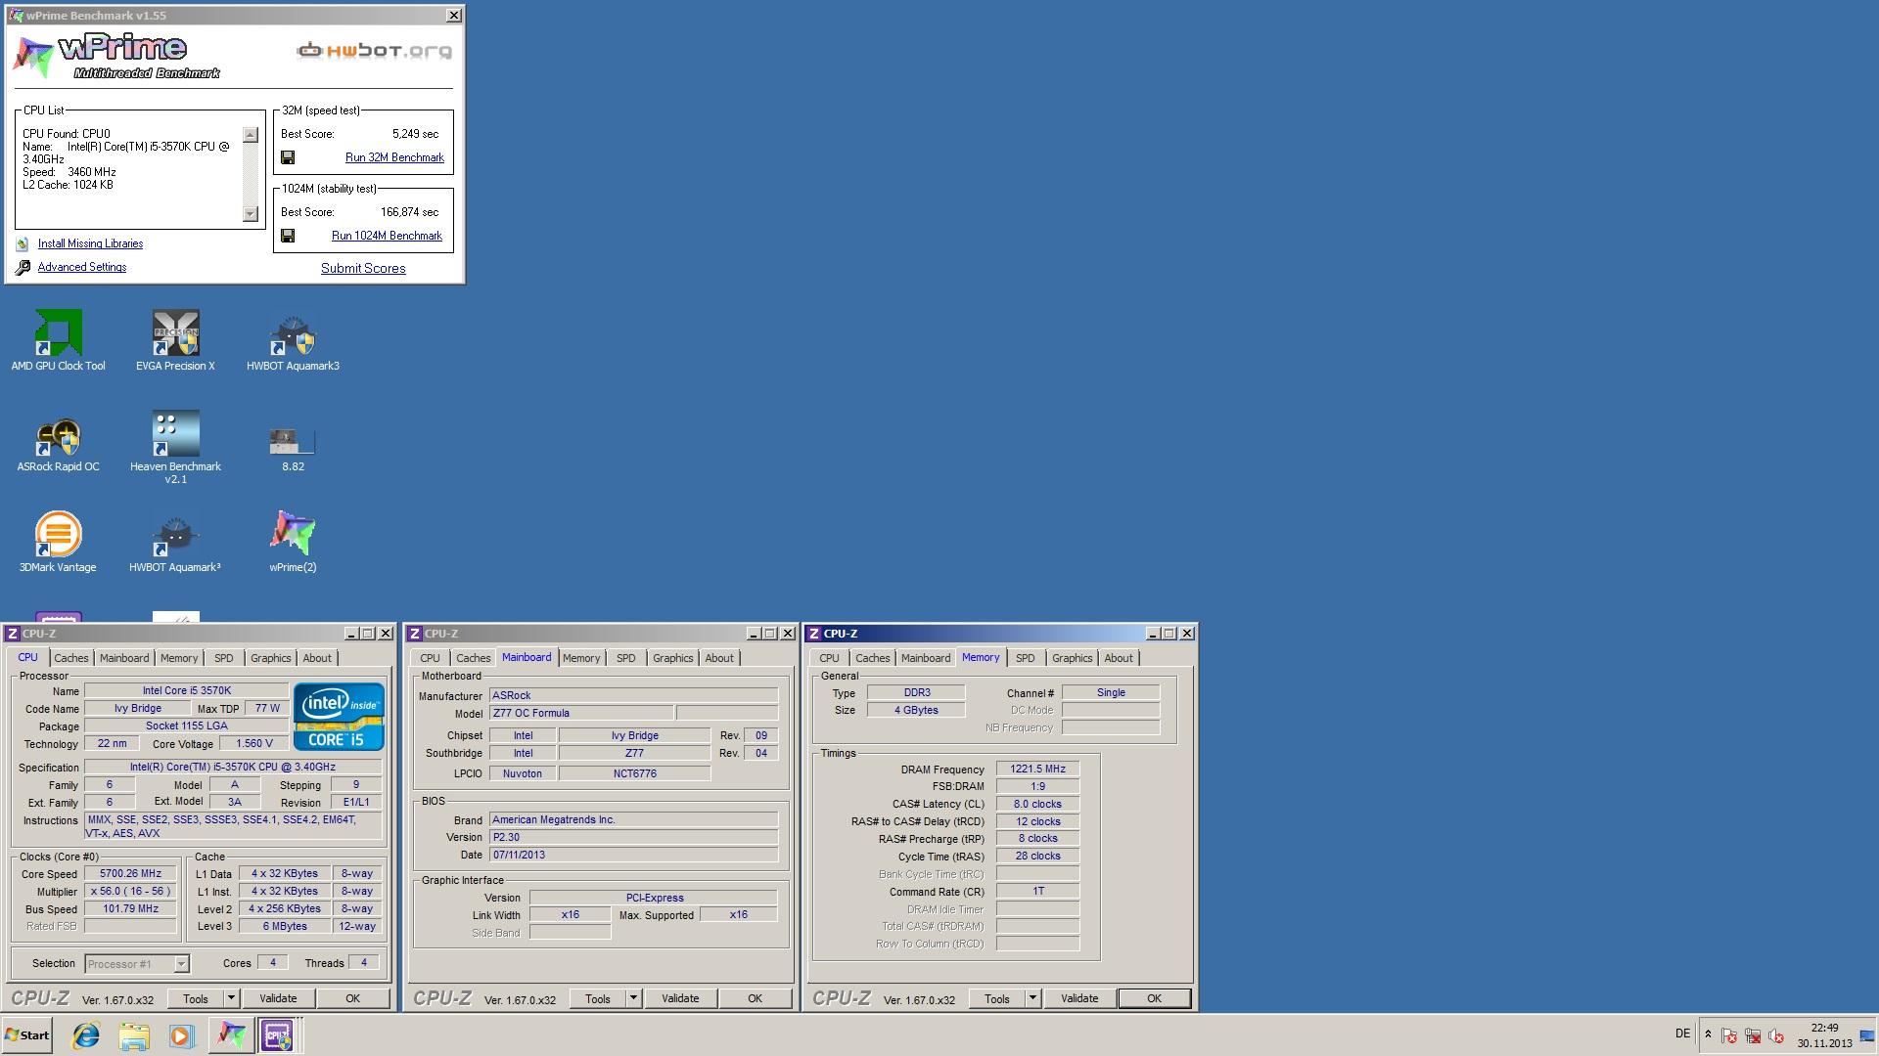Open Install Missing Libraries link
Image resolution: width=1879 pixels, height=1056 pixels.
(x=90, y=243)
